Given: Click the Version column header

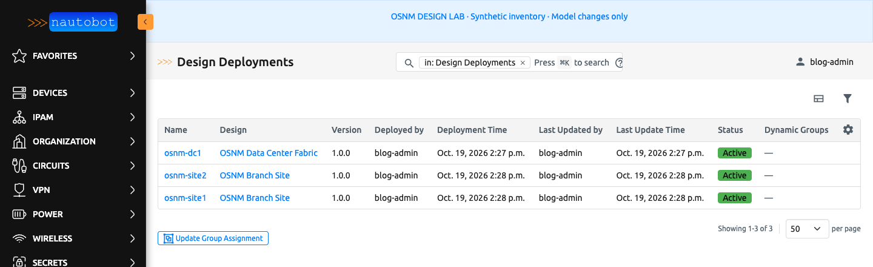Looking at the screenshot, I should 346,130.
